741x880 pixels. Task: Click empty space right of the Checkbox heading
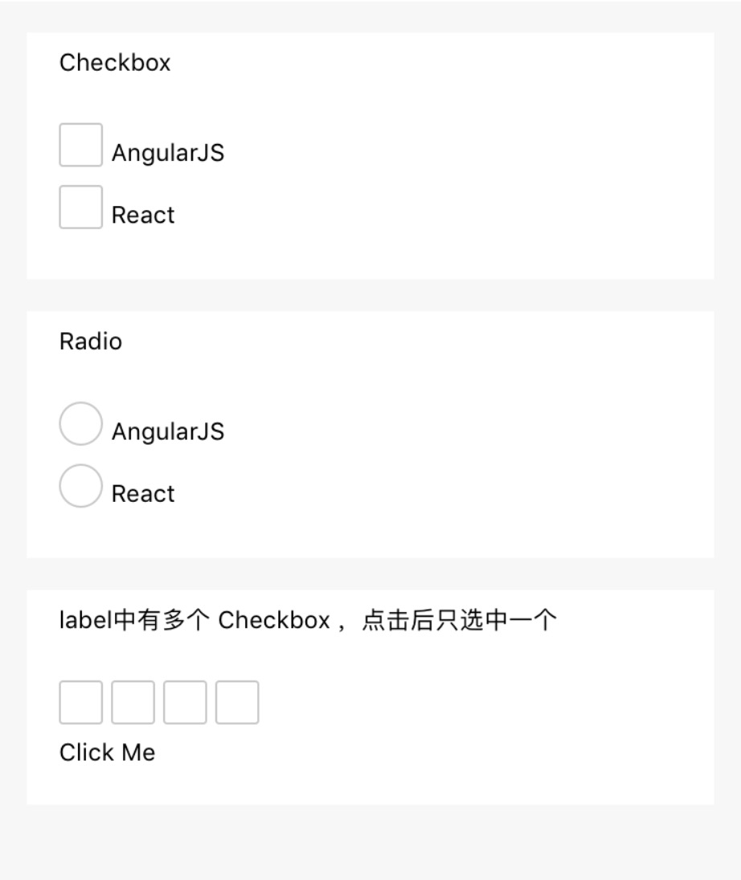coord(442,63)
